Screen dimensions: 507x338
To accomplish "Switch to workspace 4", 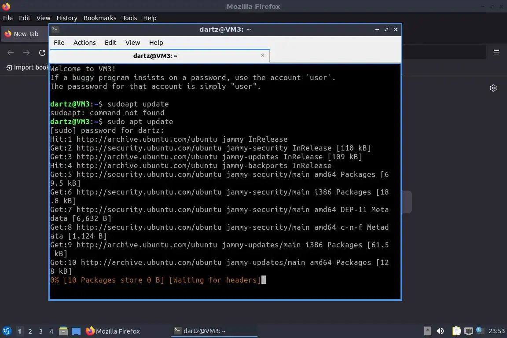I will tap(51, 331).
